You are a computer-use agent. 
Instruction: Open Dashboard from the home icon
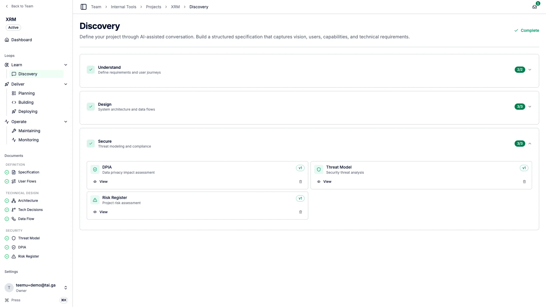pyautogui.click(x=7, y=40)
